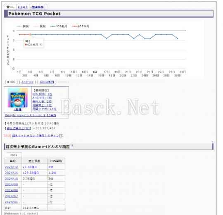Open the third tab in the top tab row

pyautogui.click(x=37, y=7)
